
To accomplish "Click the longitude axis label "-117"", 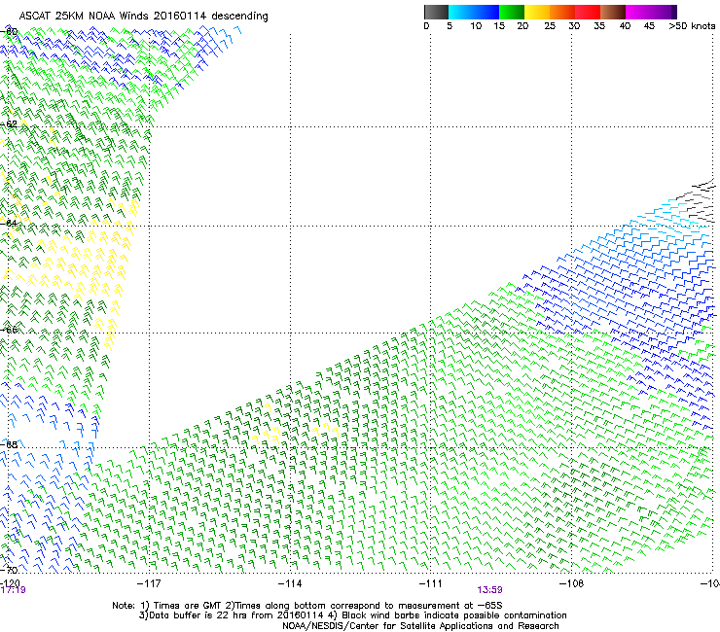I will (x=149, y=583).
